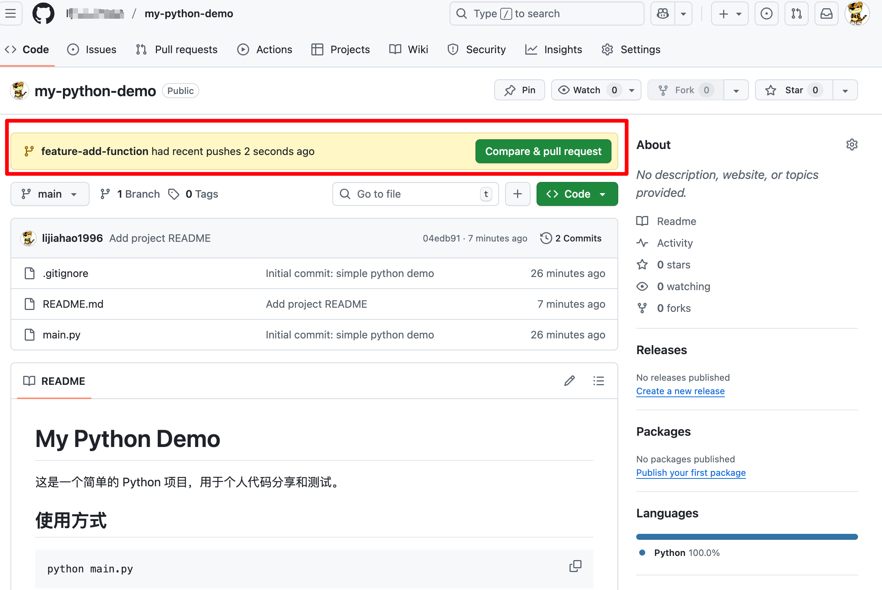Open the hamburger navigation menu

tap(11, 14)
